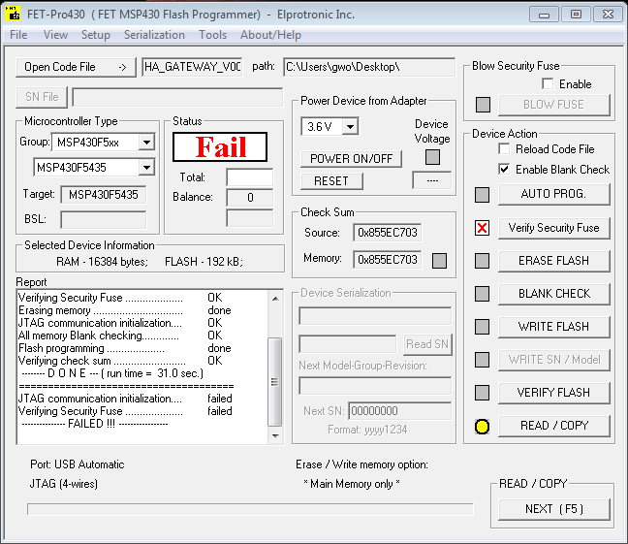The width and height of the screenshot is (628, 544).
Task: Click the red Fail status display
Action: point(220,146)
